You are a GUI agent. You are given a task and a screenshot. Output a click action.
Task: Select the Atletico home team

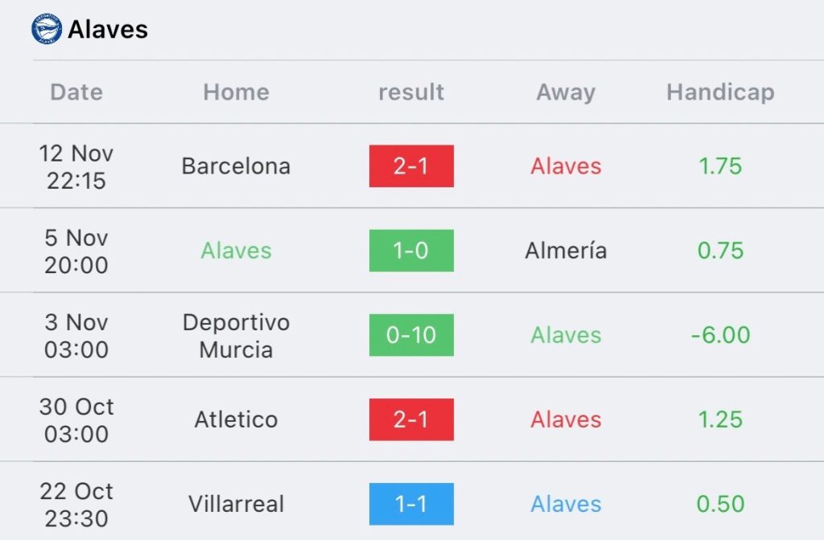pos(236,419)
